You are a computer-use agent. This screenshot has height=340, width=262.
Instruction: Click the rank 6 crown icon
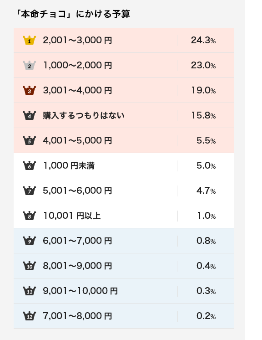(30, 165)
